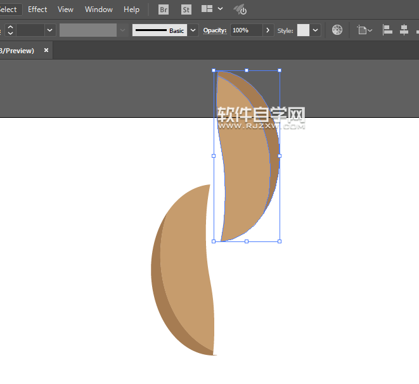
Task: Open Adobe Stock via the St icon
Action: pyautogui.click(x=186, y=10)
